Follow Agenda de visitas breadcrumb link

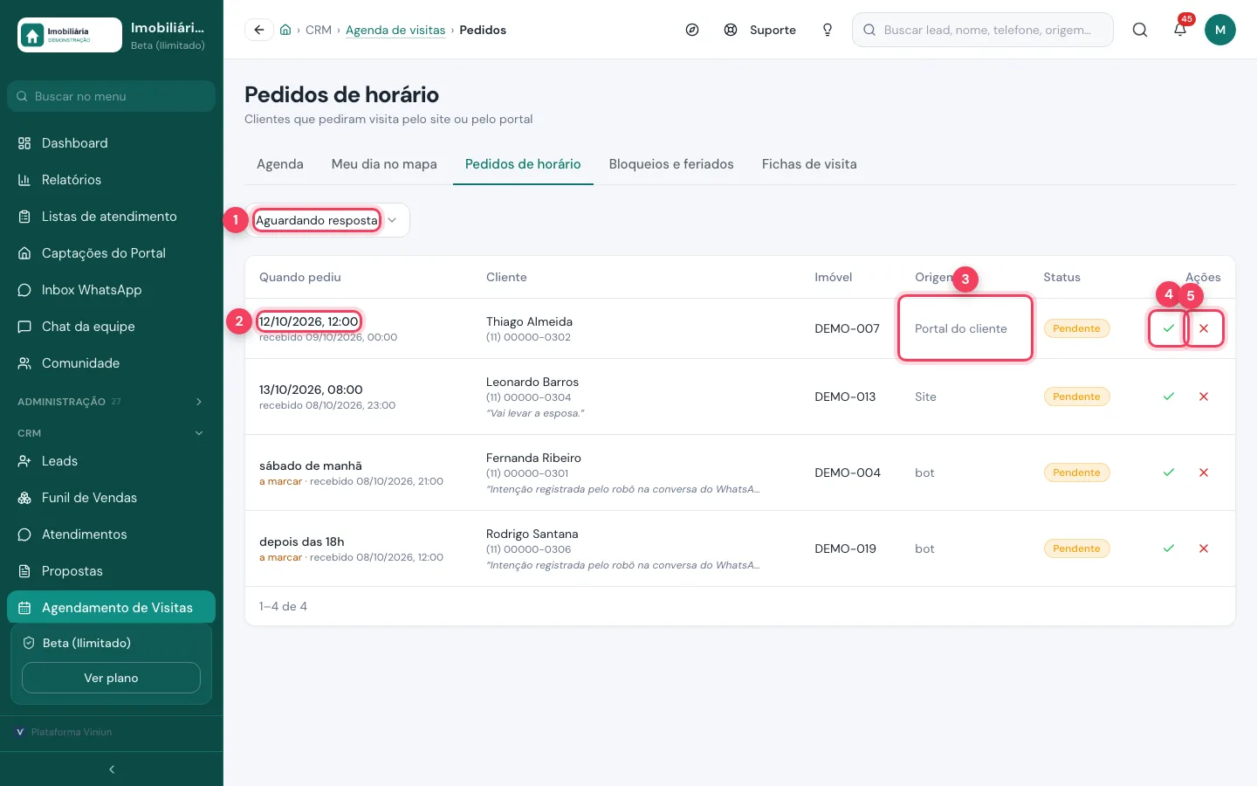(395, 30)
